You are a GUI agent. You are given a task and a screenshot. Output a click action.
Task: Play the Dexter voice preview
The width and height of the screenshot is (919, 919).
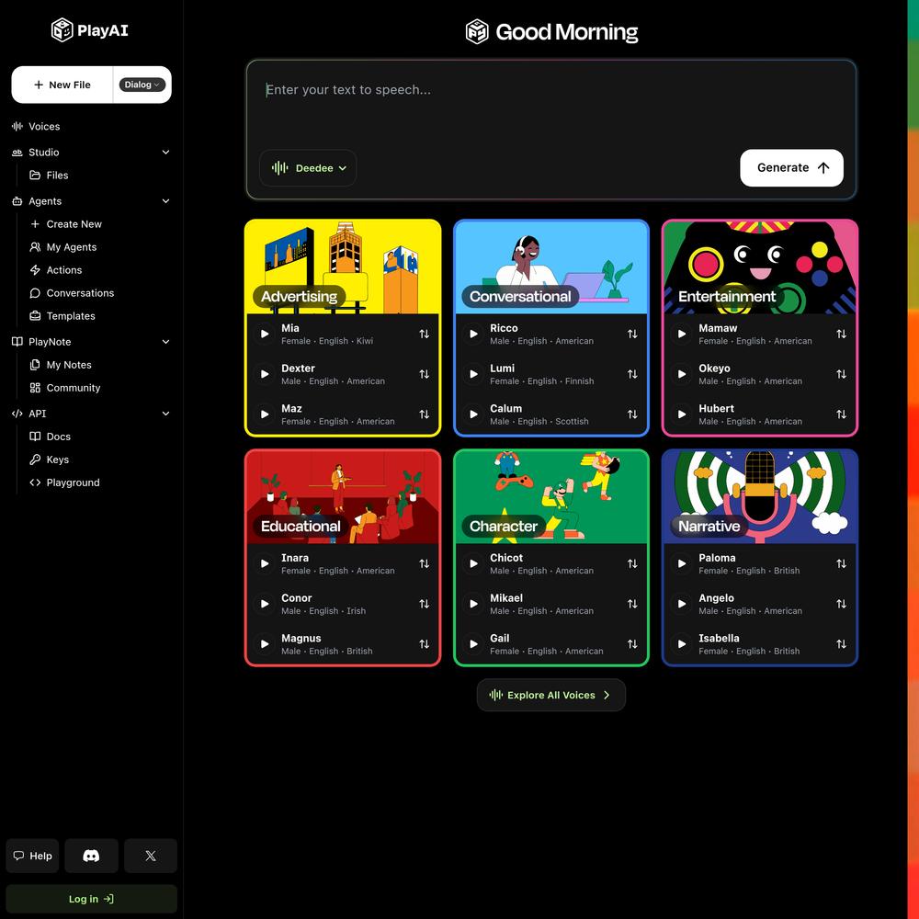coord(265,374)
